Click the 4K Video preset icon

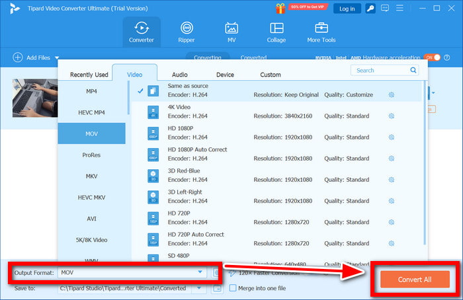[153, 112]
